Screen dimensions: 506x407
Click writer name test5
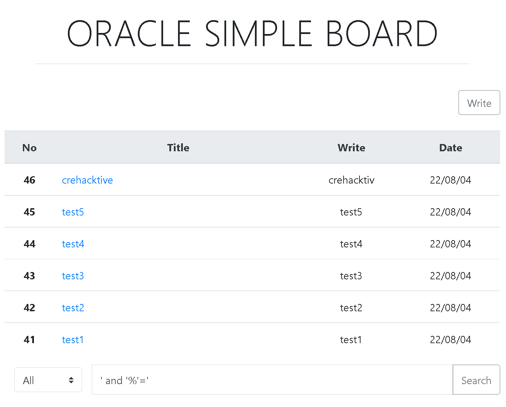click(351, 212)
